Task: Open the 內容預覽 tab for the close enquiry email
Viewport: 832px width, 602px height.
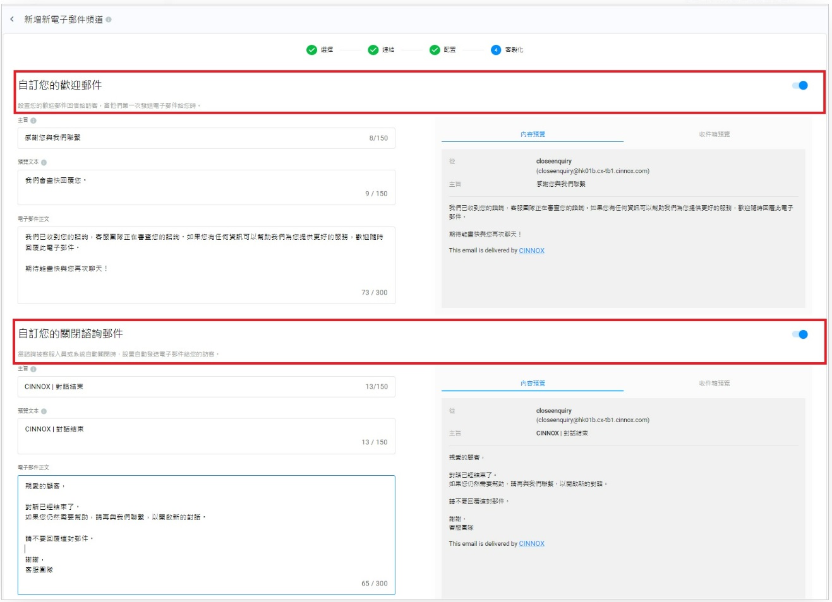Action: [x=533, y=384]
